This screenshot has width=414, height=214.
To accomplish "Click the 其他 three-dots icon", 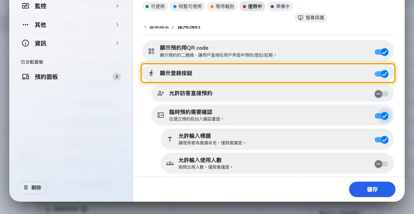I will (x=25, y=25).
